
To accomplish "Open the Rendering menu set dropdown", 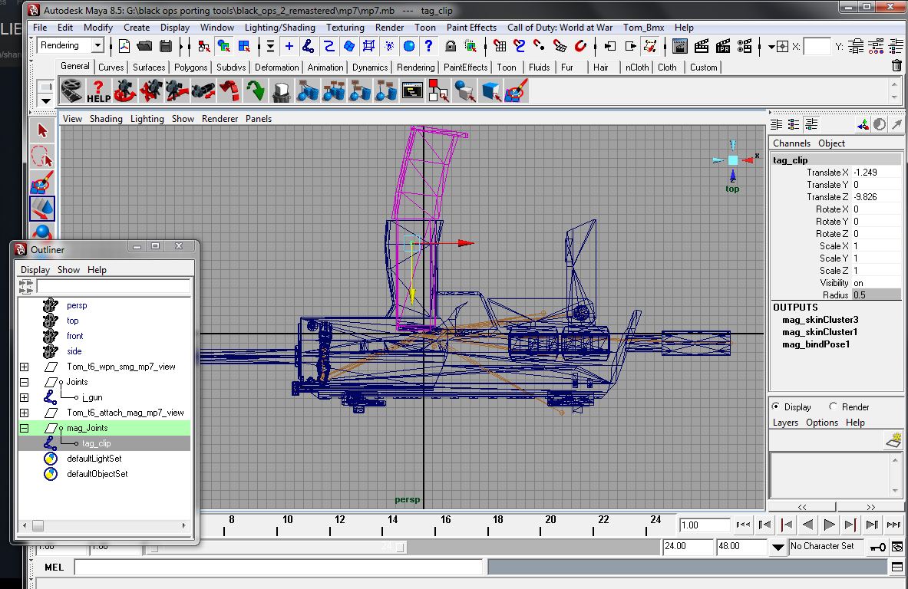I will 97,46.
